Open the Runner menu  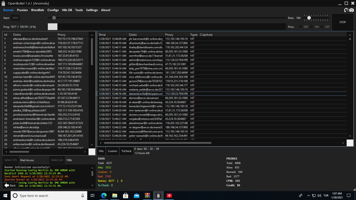click(x=8, y=10)
